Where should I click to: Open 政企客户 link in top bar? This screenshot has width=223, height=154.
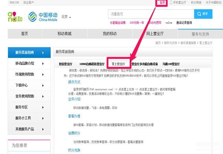pyautogui.click(x=28, y=2)
